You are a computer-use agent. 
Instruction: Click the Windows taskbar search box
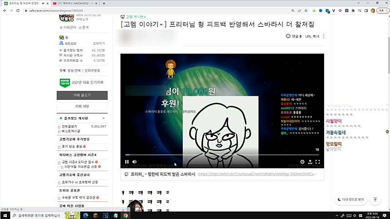point(37,216)
